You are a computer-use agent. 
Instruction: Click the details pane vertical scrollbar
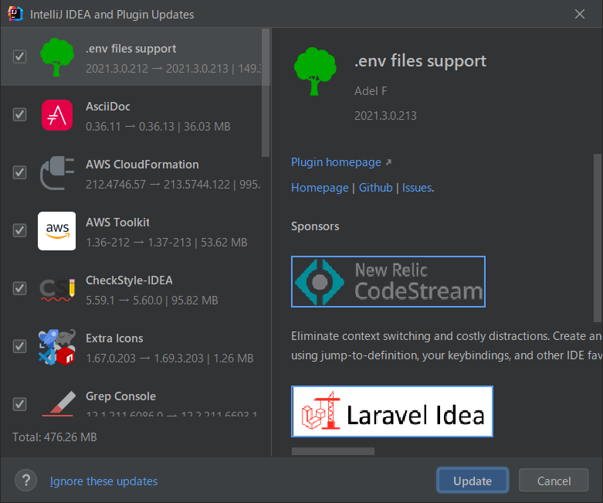point(598,238)
